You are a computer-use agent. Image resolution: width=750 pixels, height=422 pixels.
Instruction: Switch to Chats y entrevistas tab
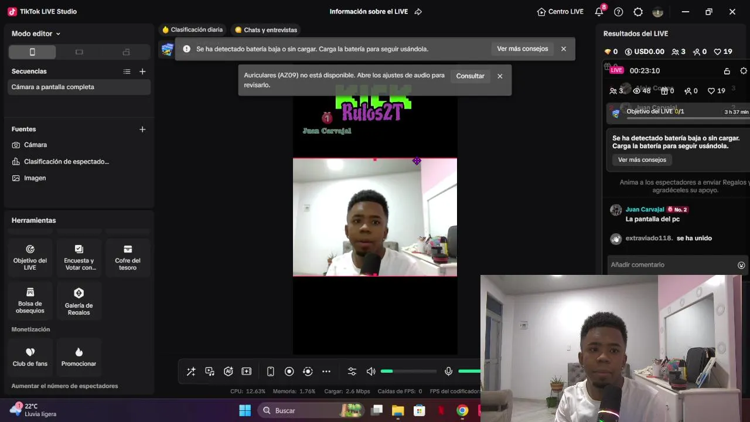click(x=266, y=30)
